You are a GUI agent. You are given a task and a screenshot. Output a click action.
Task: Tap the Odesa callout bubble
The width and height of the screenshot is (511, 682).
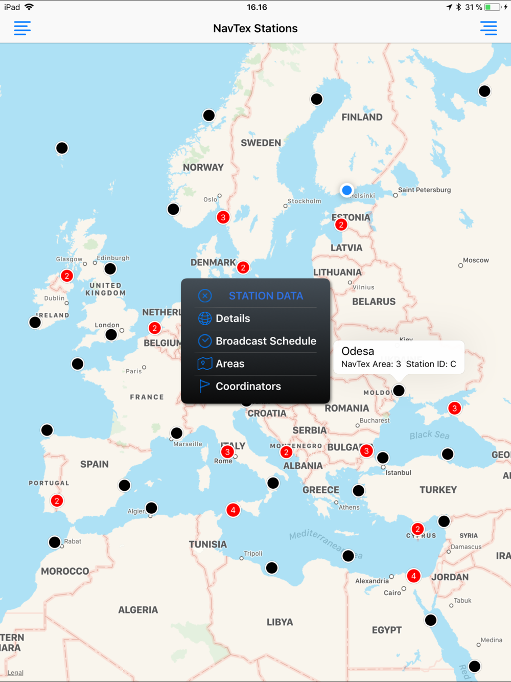coord(399,357)
